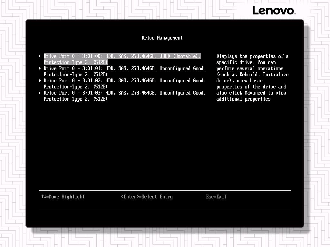
Task: Click the Lenovo logo
Action: [x=273, y=11]
